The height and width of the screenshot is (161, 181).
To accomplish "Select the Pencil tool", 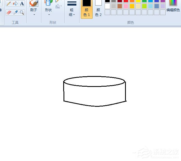I will pyautogui.click(x=9, y=3).
